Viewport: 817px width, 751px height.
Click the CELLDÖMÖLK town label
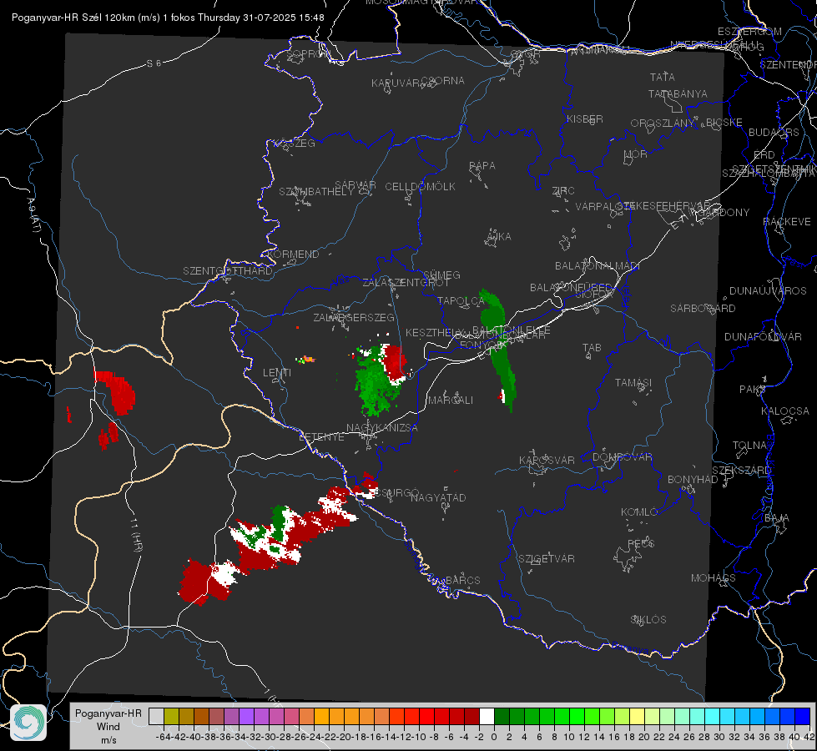(x=420, y=186)
